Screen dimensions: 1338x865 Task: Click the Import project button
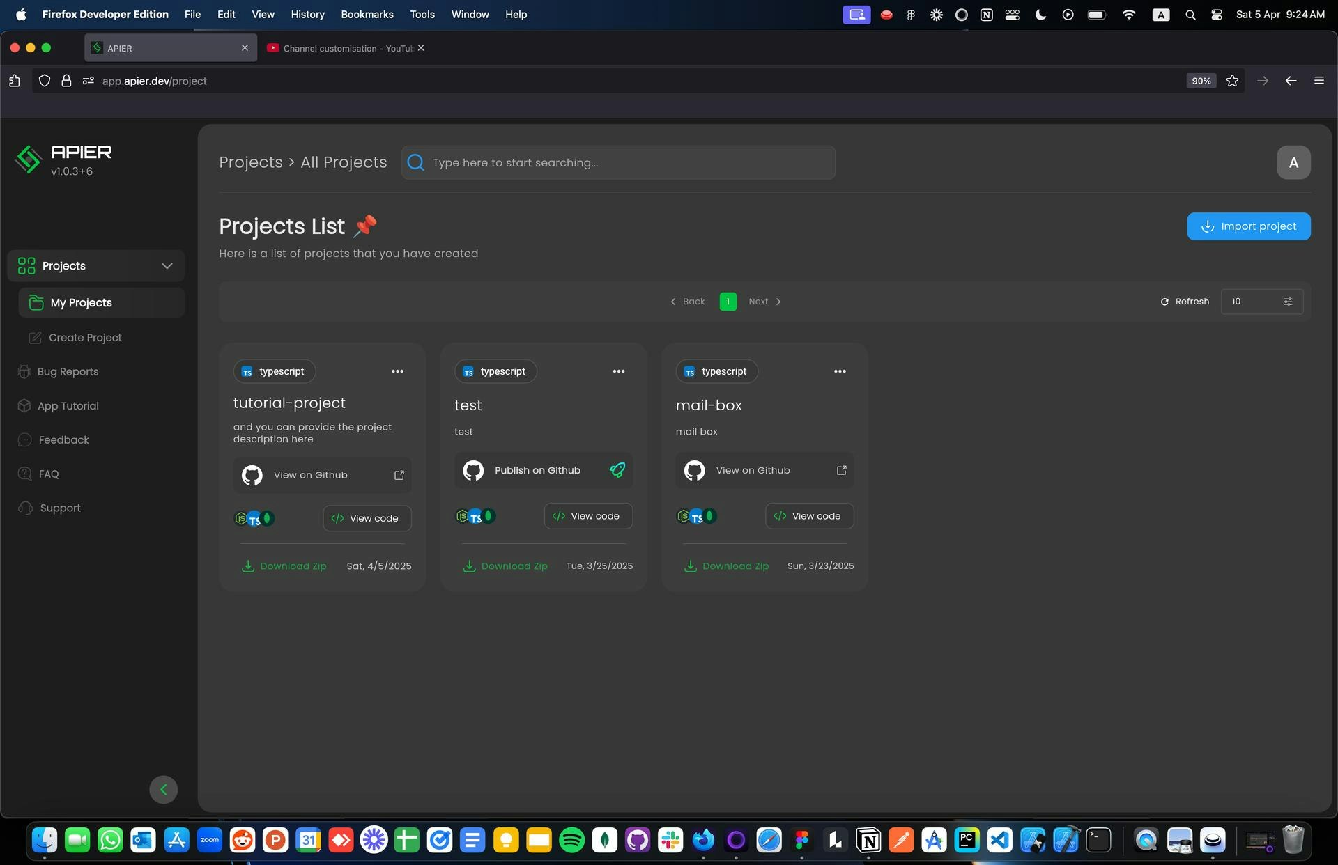[x=1248, y=226]
